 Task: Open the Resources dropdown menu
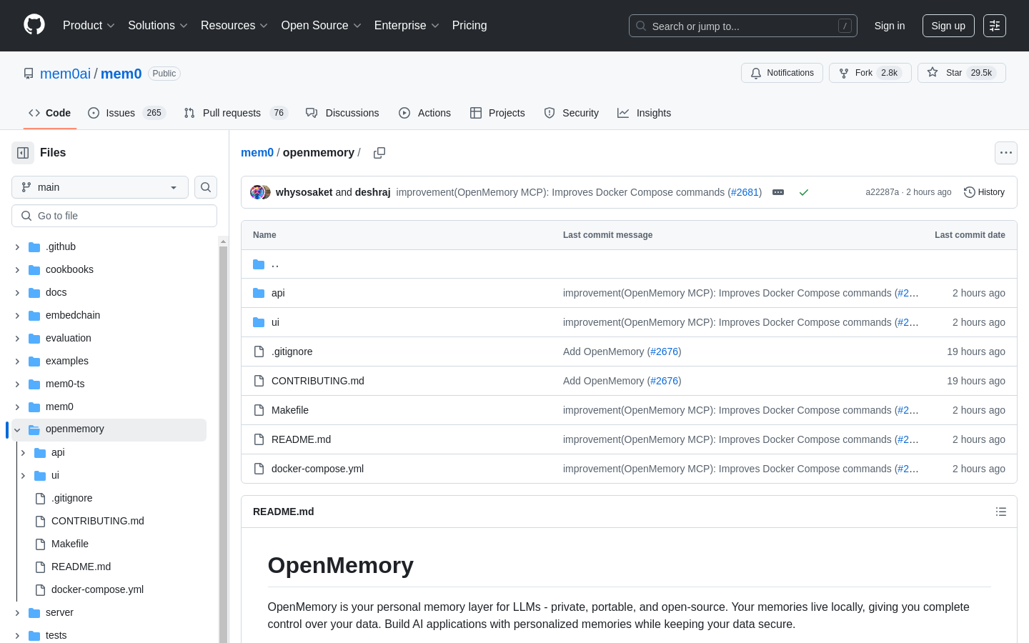click(234, 26)
